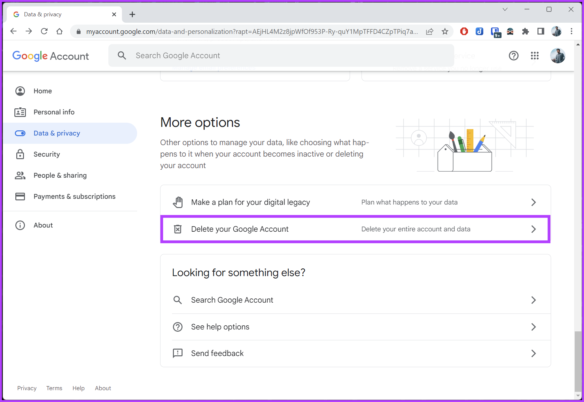
Task: Open Home in the left sidebar
Action: 70,91
